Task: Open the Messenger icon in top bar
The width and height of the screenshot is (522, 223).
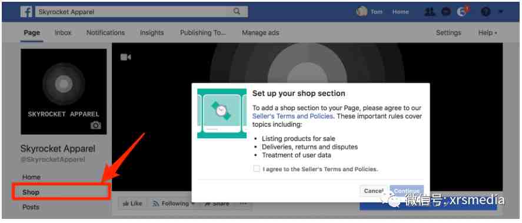Action: (x=445, y=12)
